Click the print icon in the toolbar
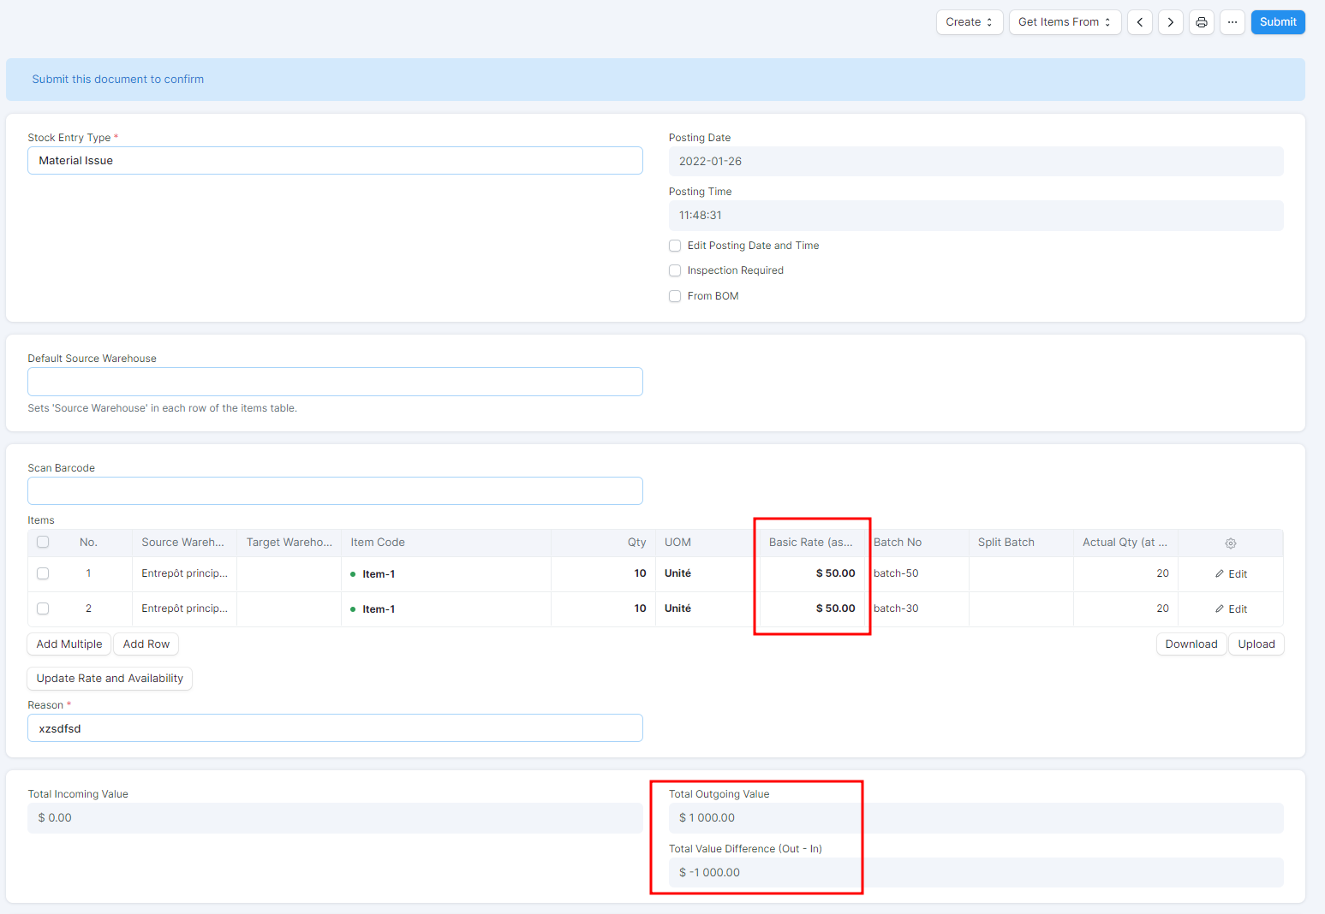1325x914 pixels. pos(1201,21)
